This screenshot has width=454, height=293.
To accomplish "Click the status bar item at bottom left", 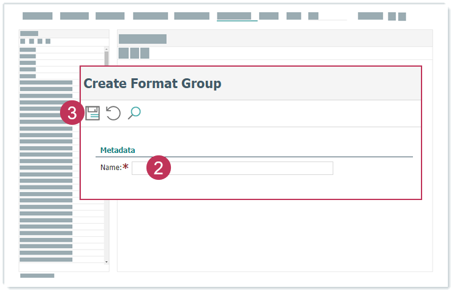I will [x=37, y=276].
